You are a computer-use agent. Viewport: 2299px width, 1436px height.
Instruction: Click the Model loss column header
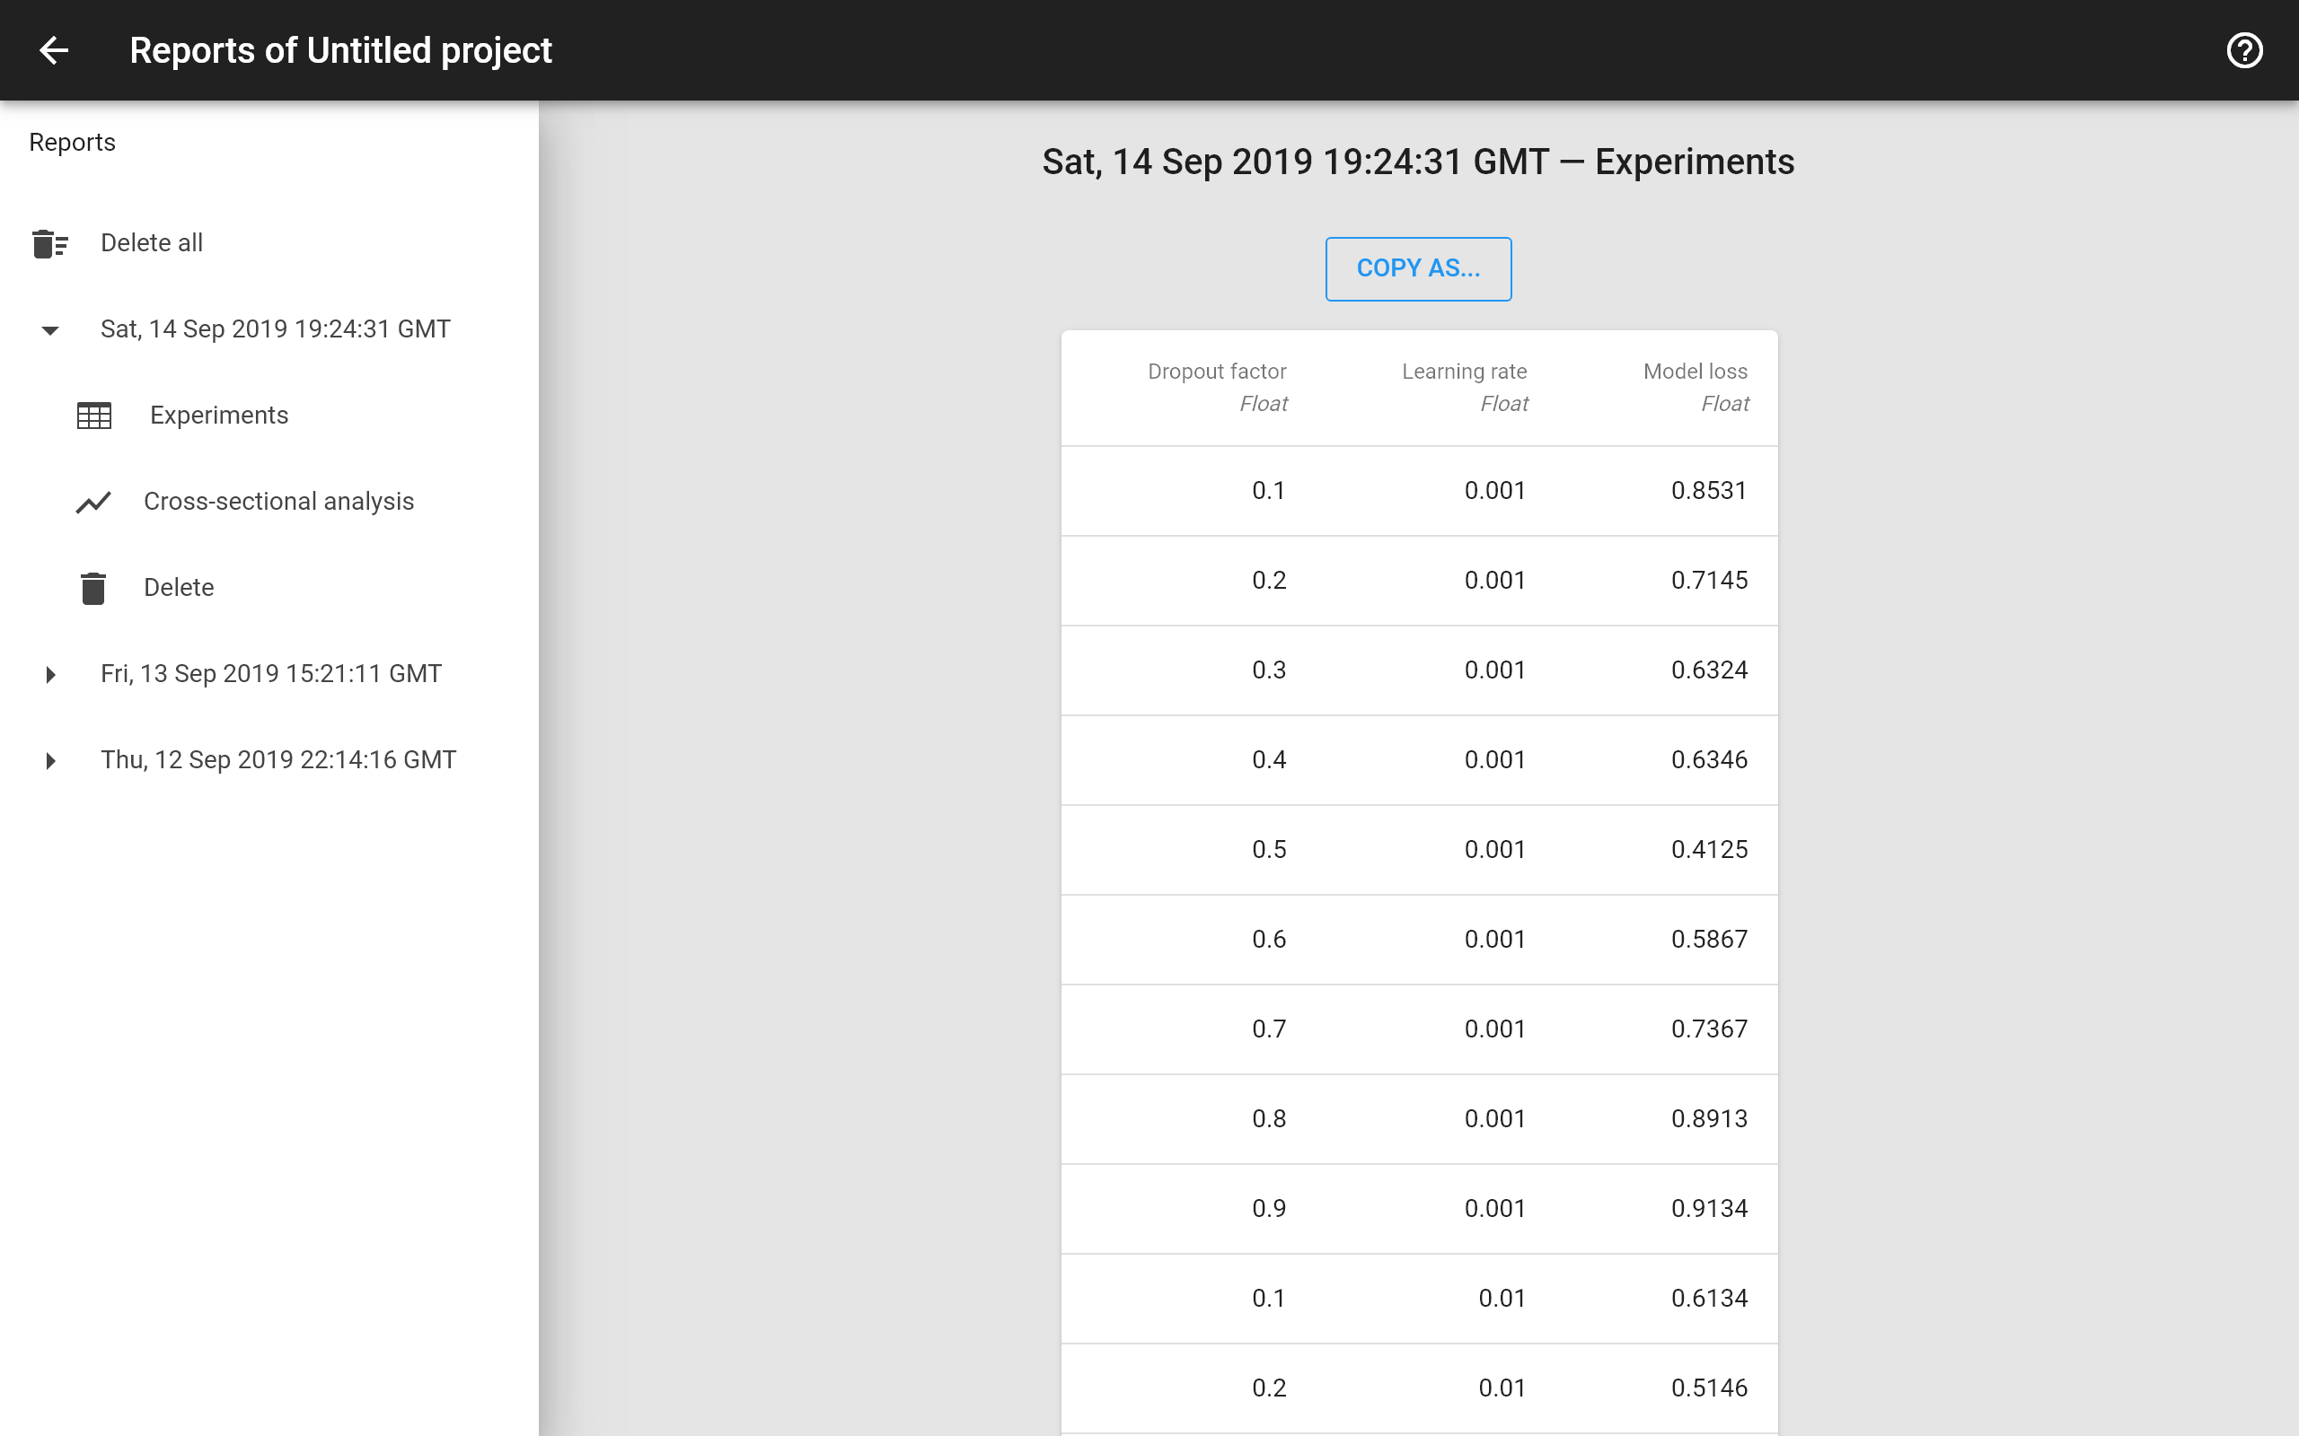[1696, 387]
